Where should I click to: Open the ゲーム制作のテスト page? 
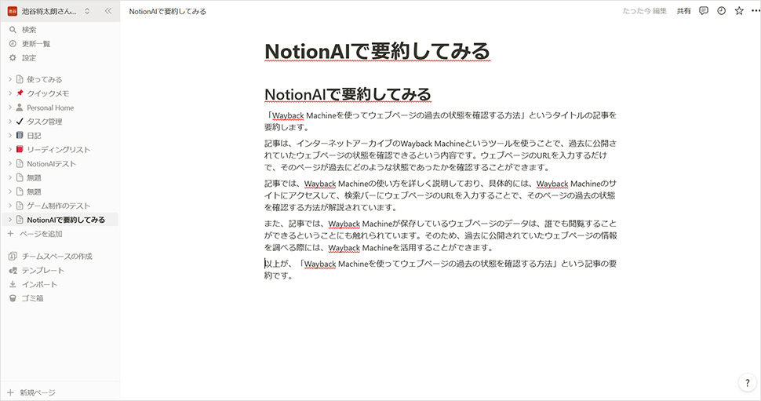[x=60, y=206]
